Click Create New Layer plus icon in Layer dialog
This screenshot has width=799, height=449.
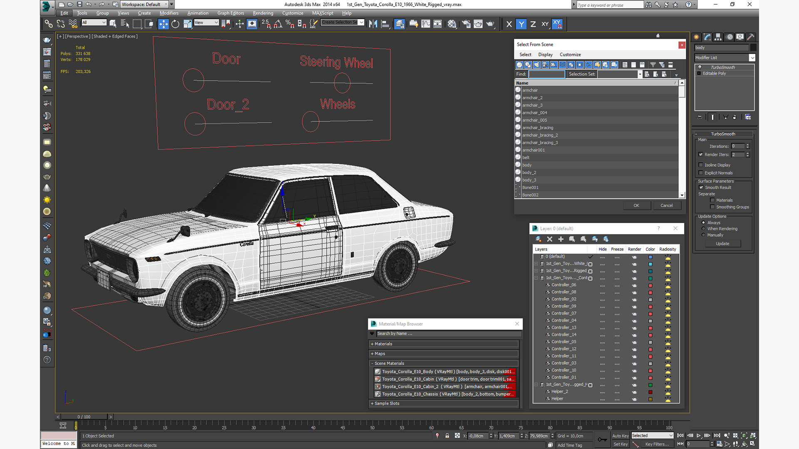(561, 239)
